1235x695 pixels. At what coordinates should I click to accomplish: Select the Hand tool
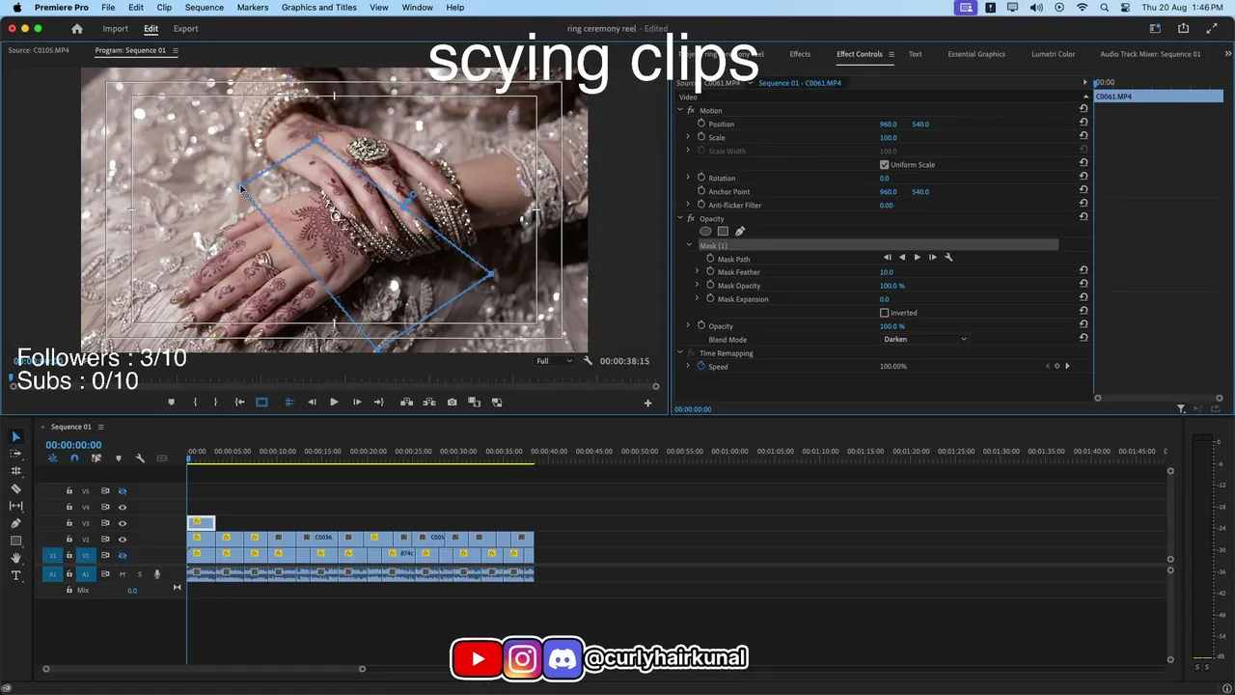[x=15, y=558]
